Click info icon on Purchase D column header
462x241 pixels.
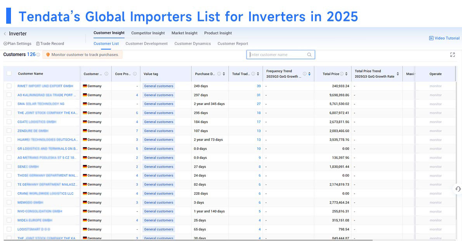[219, 74]
